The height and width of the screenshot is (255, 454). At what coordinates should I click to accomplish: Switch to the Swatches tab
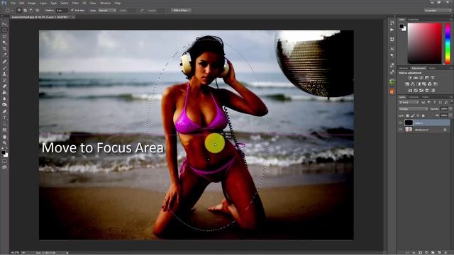pos(413,20)
